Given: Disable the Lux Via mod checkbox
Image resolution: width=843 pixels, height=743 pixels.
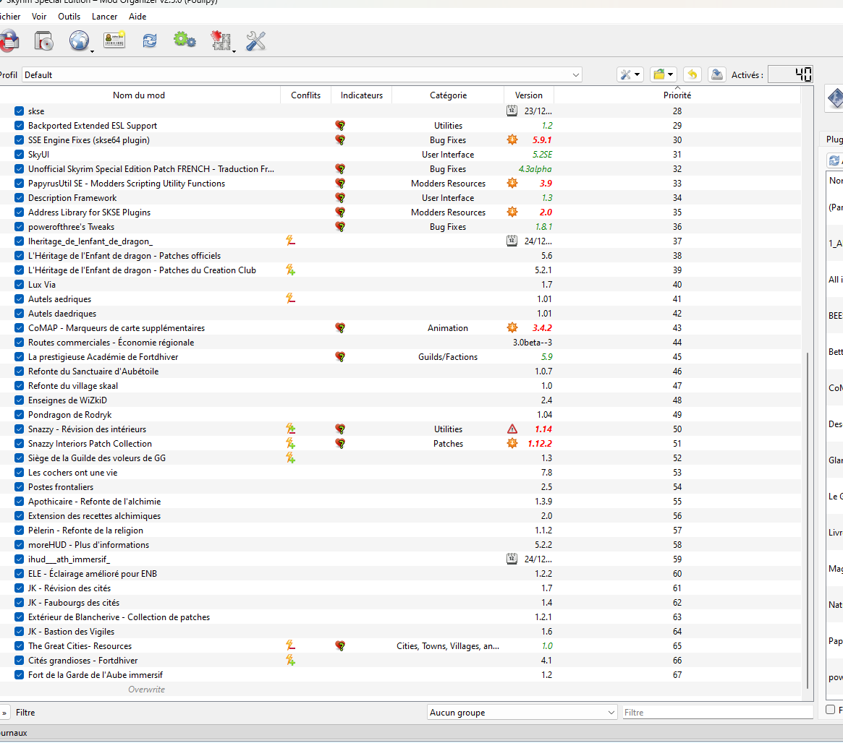Looking at the screenshot, I should click(x=20, y=285).
